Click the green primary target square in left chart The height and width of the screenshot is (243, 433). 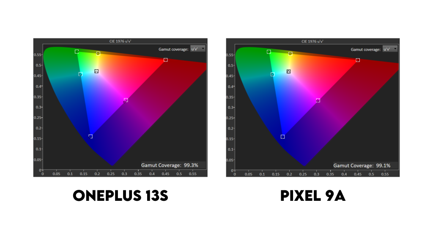pos(77,51)
